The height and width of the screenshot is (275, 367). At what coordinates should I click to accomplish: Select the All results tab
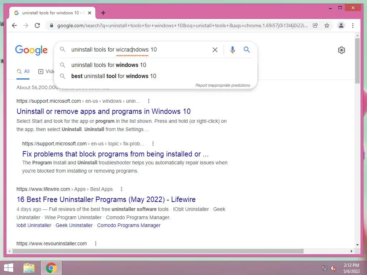[23, 72]
